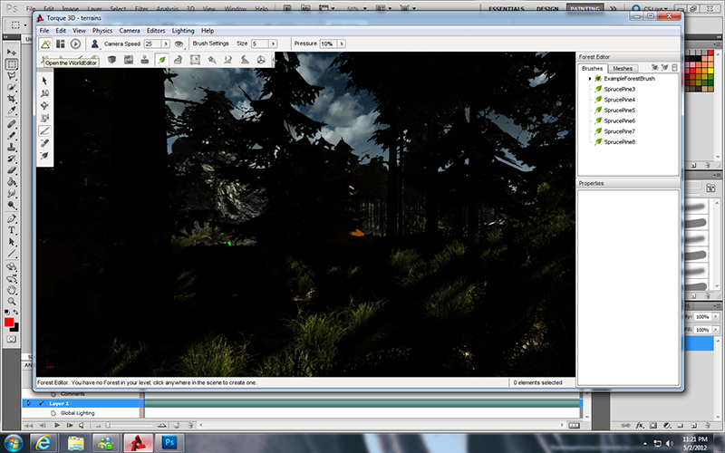Click the Camera Speed input field
The width and height of the screenshot is (725, 453).
pos(152,43)
